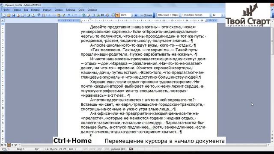Create a new blank document icon
This screenshot has width=274, height=154.
(4, 15)
